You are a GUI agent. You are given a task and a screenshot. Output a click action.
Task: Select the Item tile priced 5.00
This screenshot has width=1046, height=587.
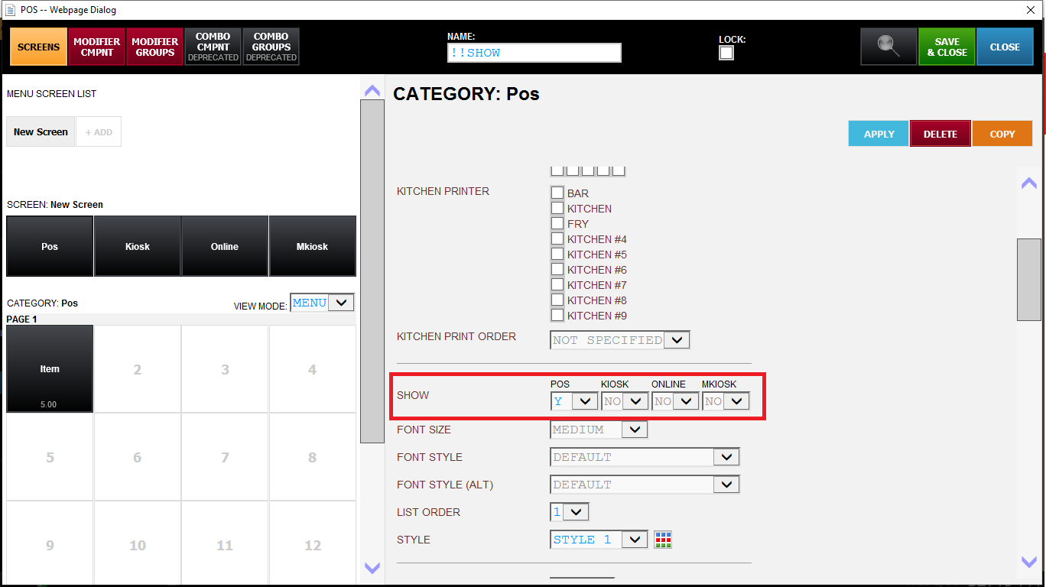[x=50, y=369]
